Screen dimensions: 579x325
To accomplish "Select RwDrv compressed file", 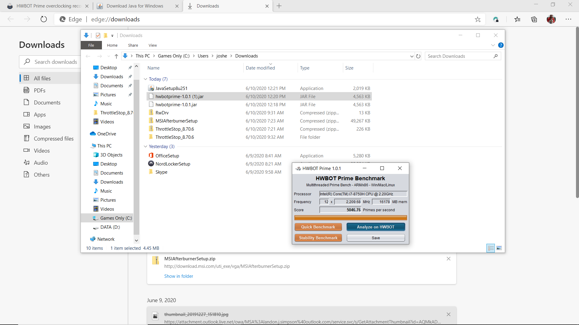I will coord(162,113).
